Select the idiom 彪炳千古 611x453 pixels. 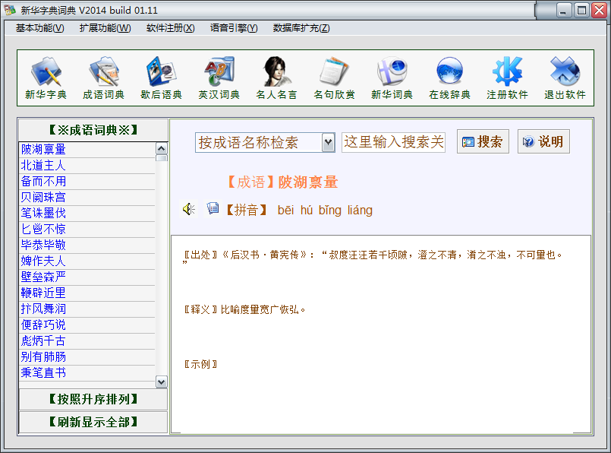click(87, 341)
